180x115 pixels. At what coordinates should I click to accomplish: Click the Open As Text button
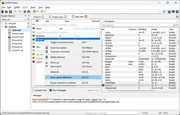point(93,90)
